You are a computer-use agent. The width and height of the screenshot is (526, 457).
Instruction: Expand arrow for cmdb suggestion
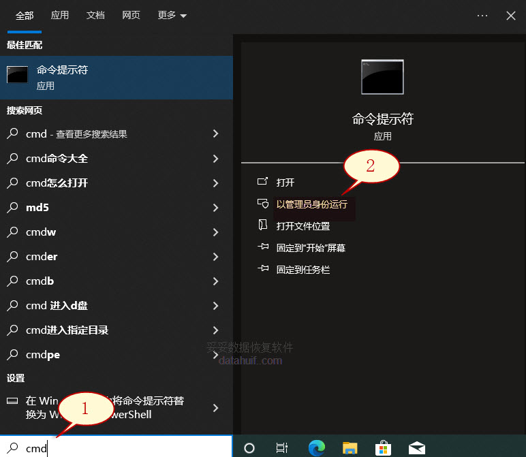(216, 281)
